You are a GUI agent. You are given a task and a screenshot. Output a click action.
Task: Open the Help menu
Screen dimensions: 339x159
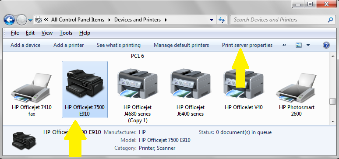pos(85,33)
